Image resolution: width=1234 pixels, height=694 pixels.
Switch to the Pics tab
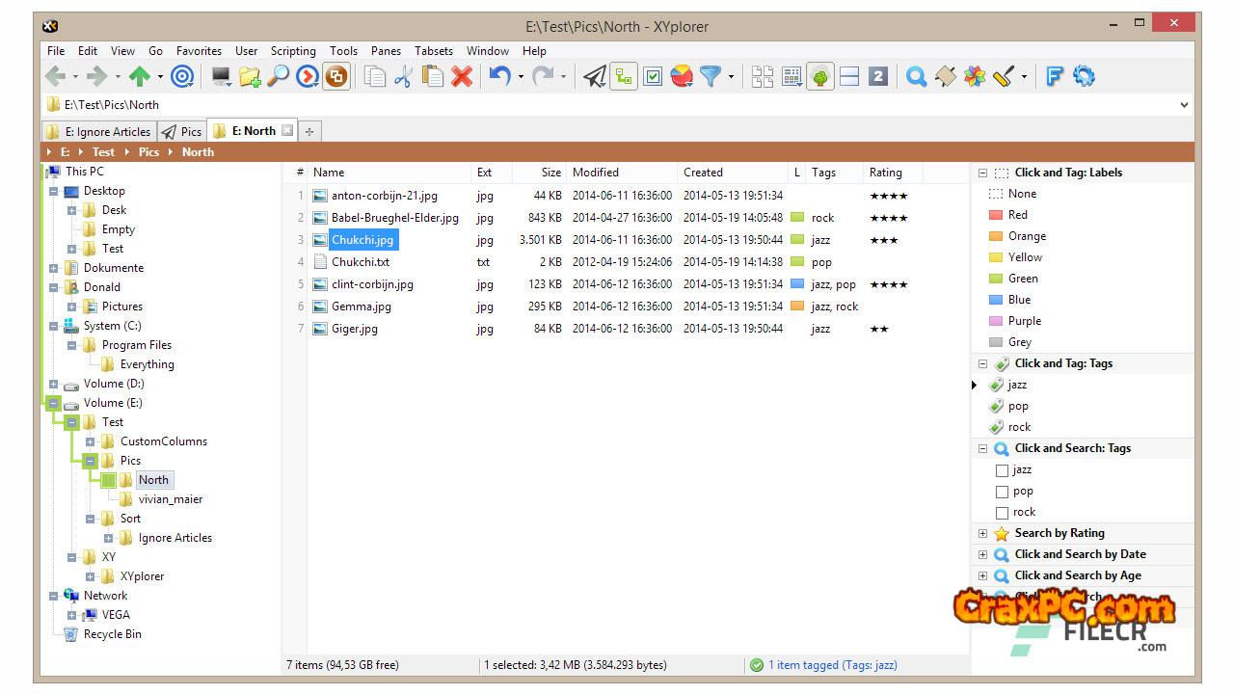[183, 132]
